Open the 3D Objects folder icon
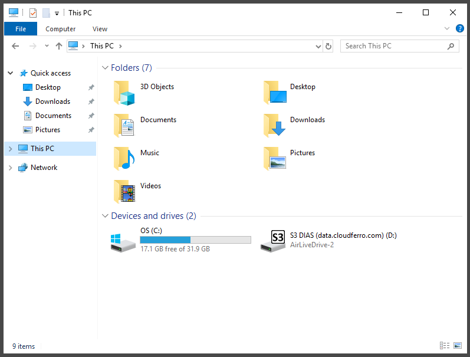Image resolution: width=470 pixels, height=357 pixels. click(124, 93)
